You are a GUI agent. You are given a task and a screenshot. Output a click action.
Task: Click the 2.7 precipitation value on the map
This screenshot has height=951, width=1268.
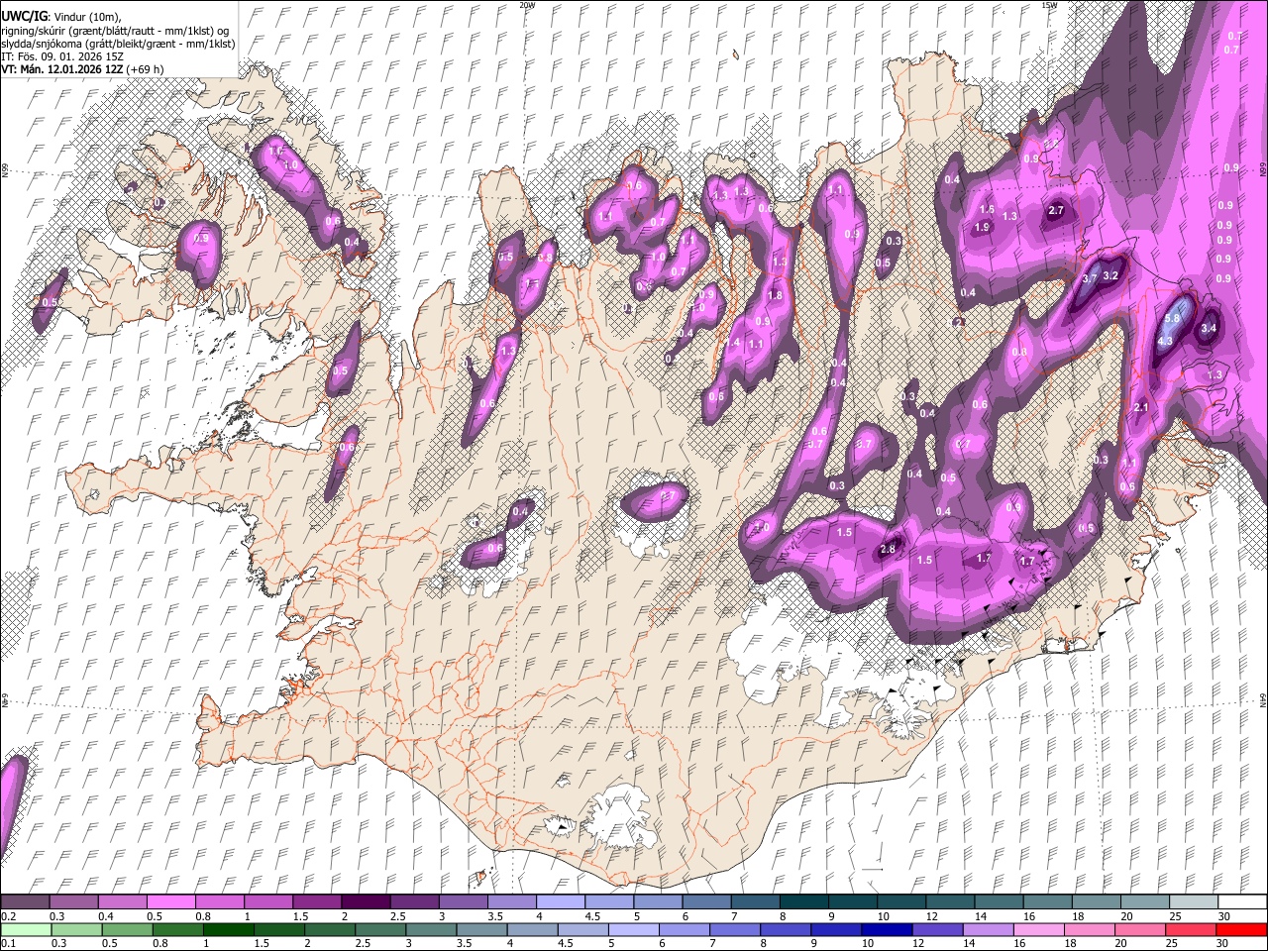point(1056,210)
